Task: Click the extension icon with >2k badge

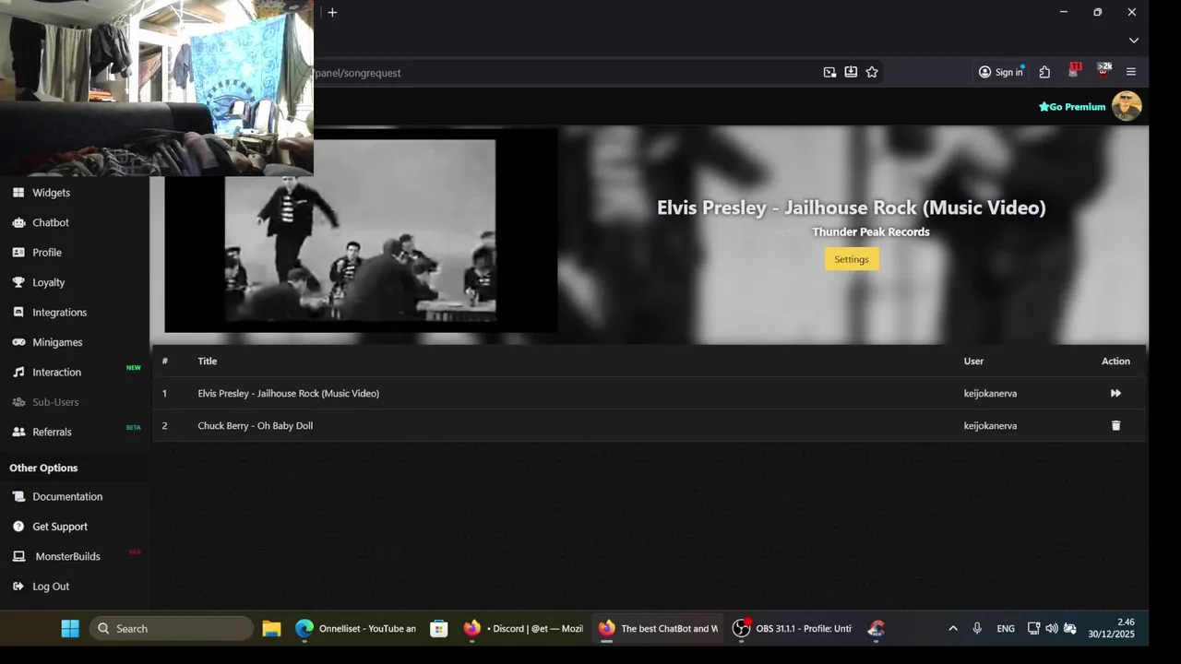Action: pos(1103,70)
